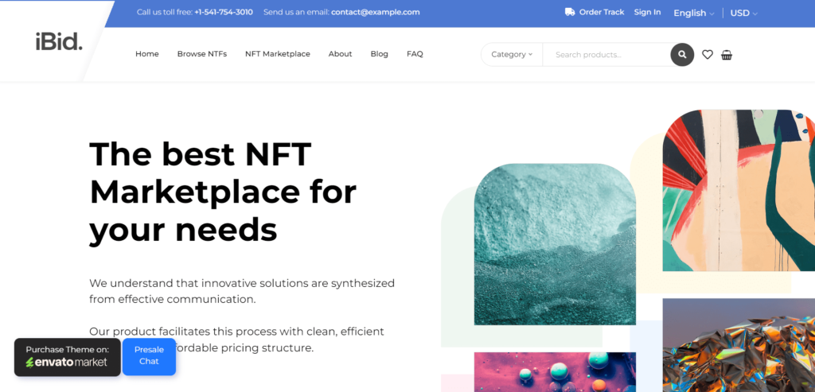
Task: Open the crumpled metallic foil artwork
Action: [x=739, y=345]
